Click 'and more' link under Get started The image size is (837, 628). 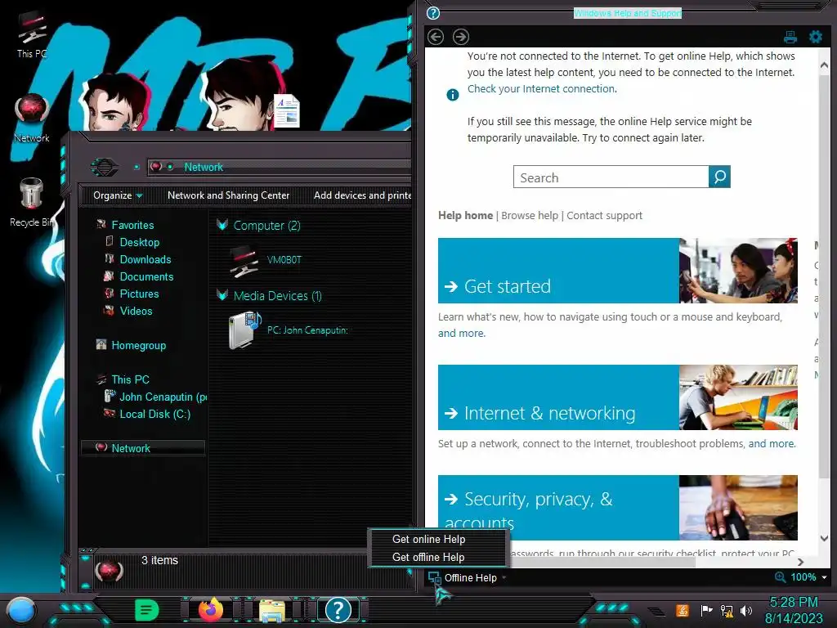[x=462, y=334]
